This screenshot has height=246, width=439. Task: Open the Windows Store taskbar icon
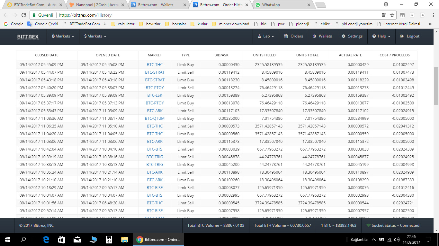62,240
